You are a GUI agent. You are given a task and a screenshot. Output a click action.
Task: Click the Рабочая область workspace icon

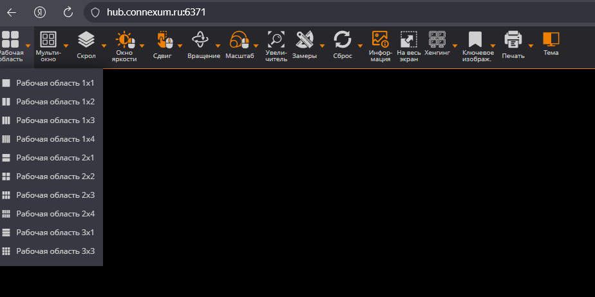tap(10, 39)
